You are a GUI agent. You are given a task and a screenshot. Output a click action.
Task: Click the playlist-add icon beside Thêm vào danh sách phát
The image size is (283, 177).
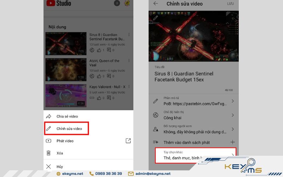click(x=156, y=142)
